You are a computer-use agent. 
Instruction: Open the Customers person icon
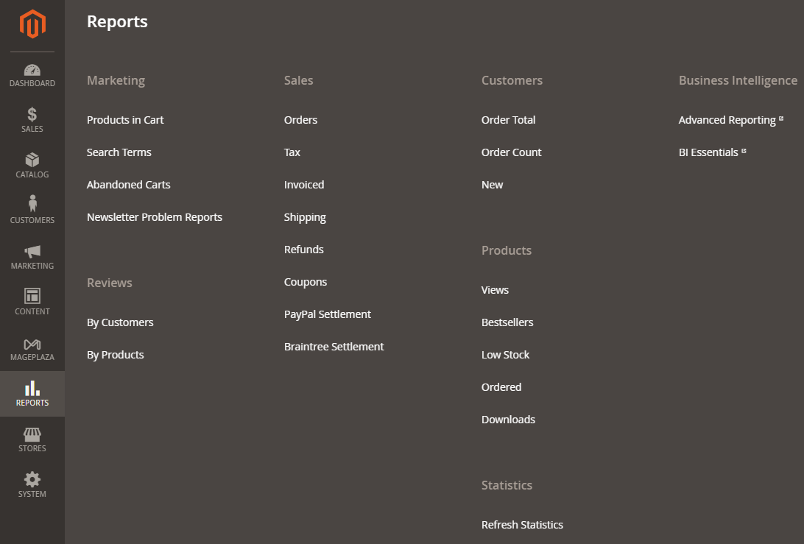point(32,204)
